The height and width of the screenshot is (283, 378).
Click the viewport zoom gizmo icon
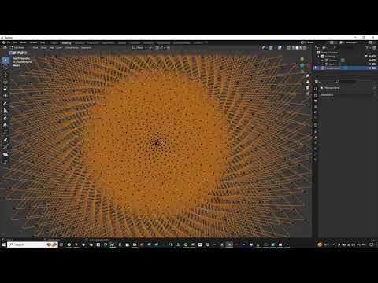tap(308, 75)
